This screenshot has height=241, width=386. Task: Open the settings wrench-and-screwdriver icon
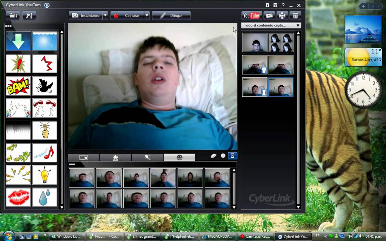29,15
